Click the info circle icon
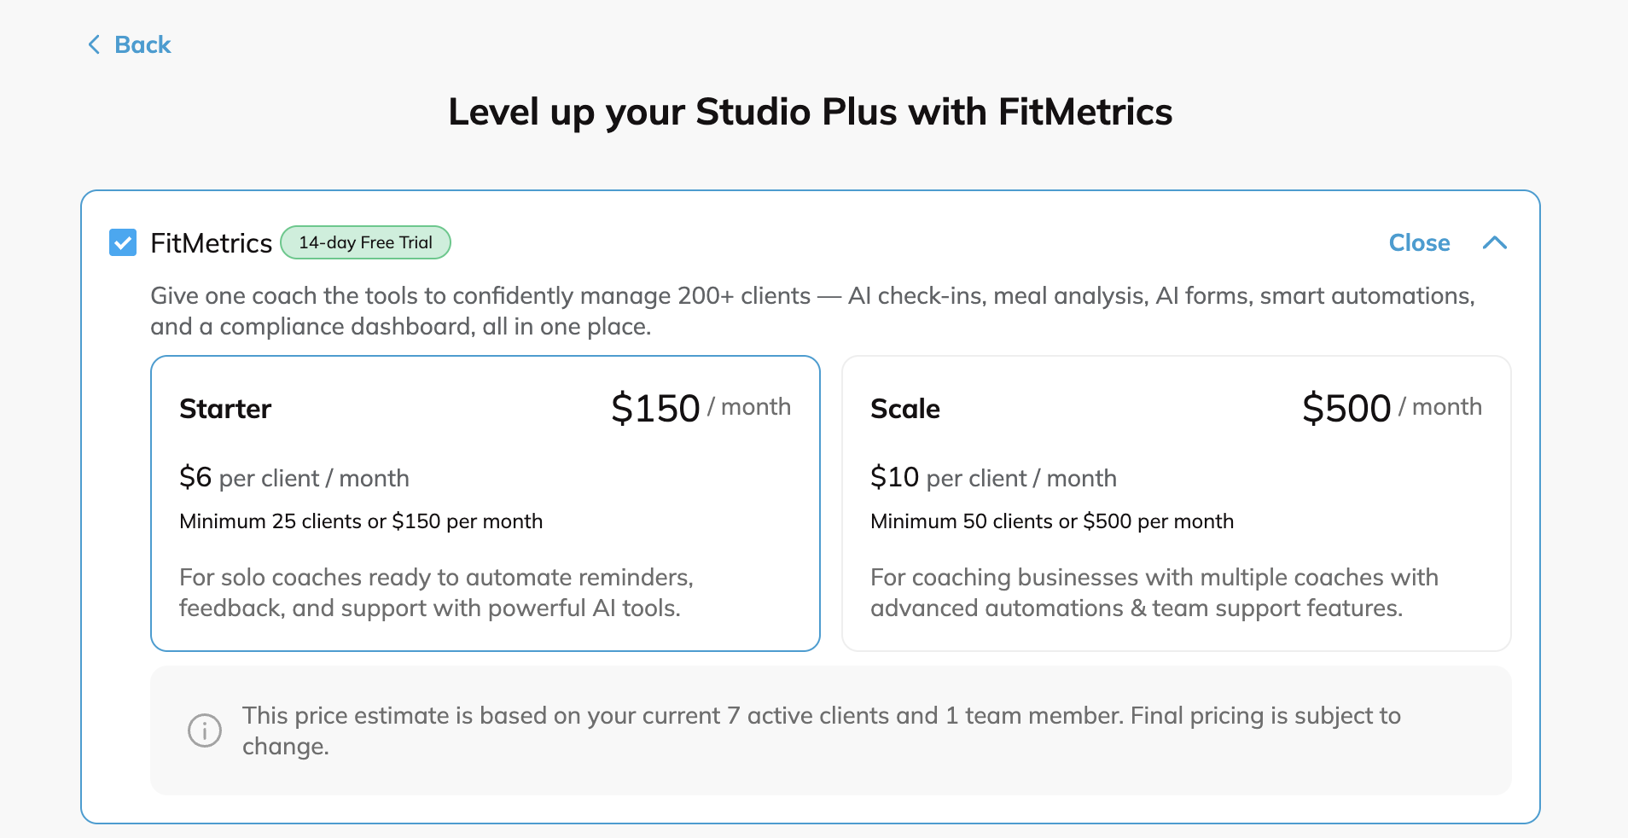Screen dimensions: 1628x838 pyautogui.click(x=205, y=730)
